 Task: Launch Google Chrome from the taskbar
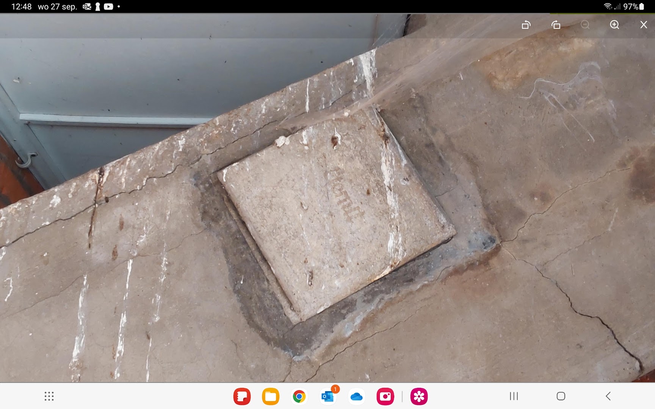coord(299,397)
